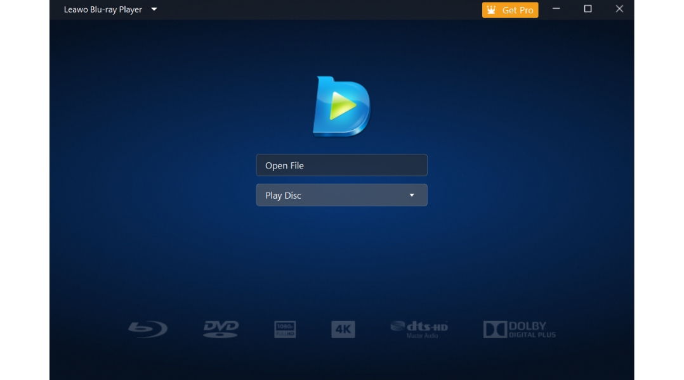This screenshot has height=380, width=684.
Task: Click the DVD logo
Action: click(221, 329)
